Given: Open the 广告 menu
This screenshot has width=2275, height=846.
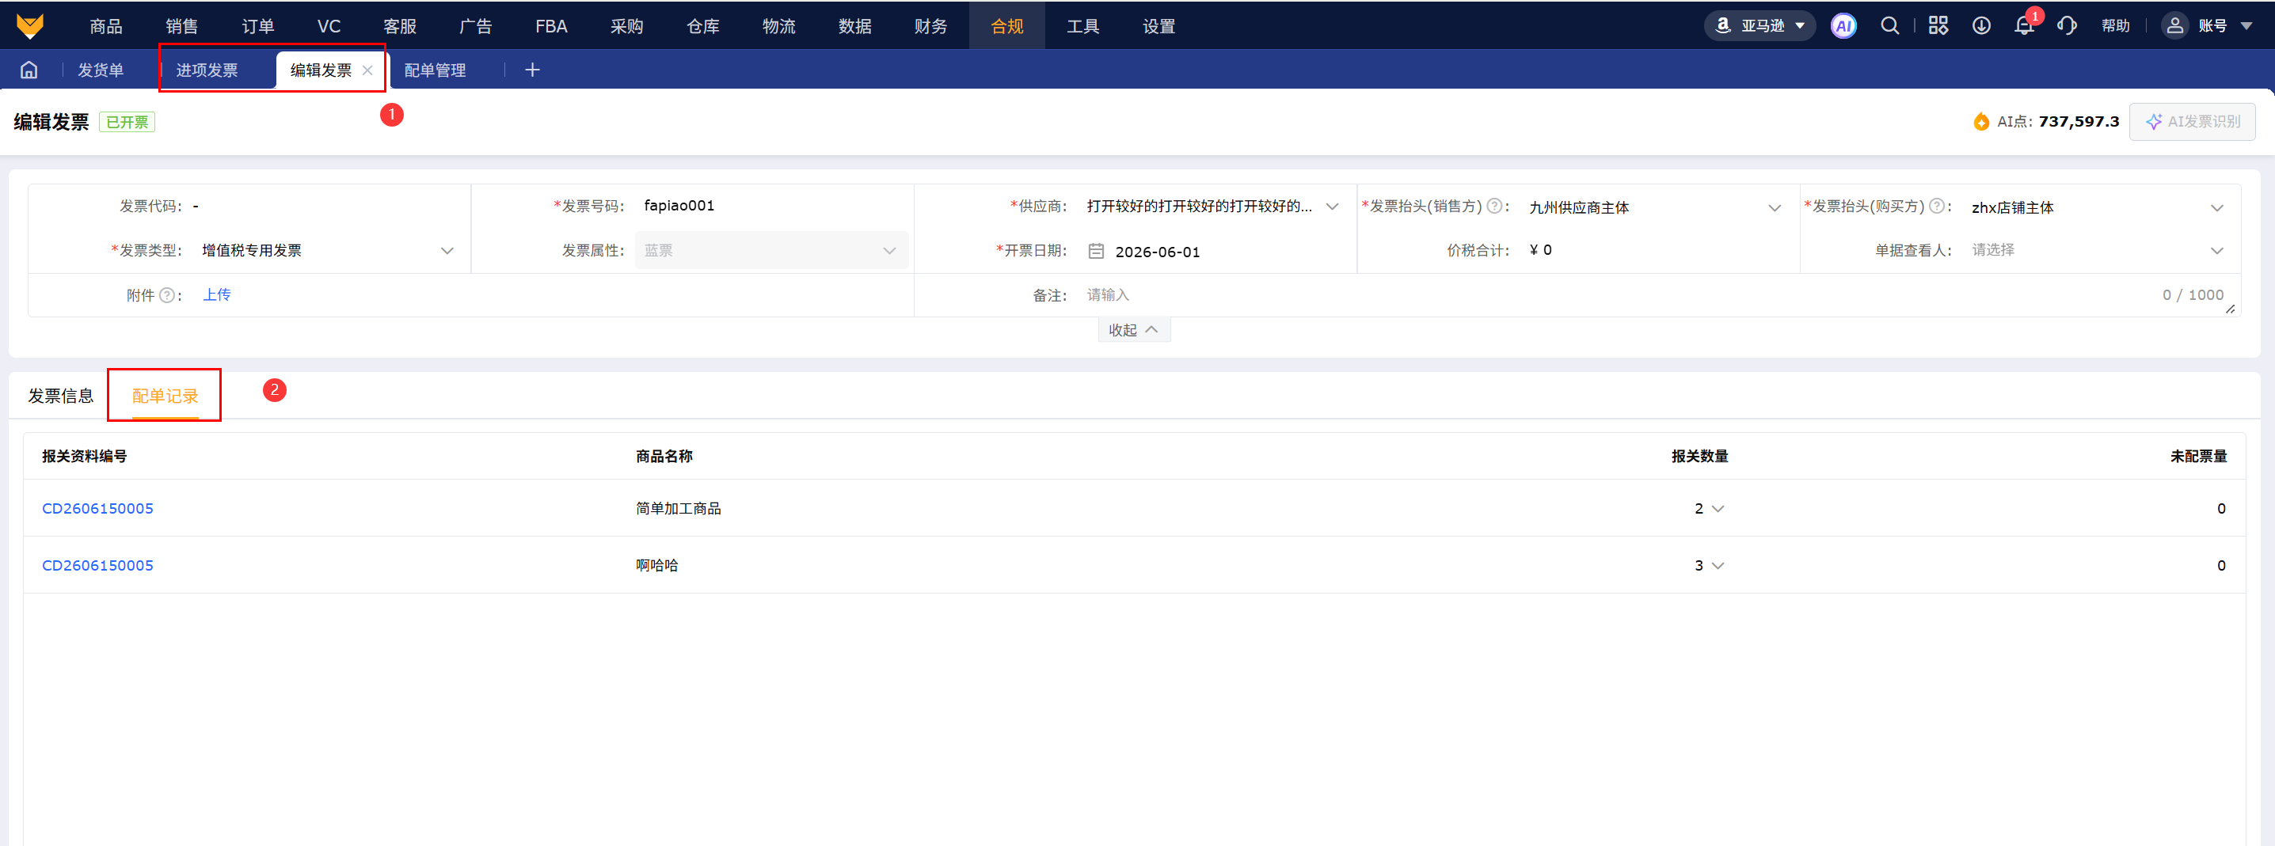Looking at the screenshot, I should 476,25.
